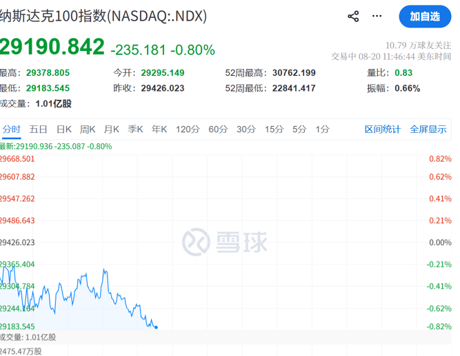The height and width of the screenshot is (356, 460).
Task: Click the current price 29190.842
Action: (52, 47)
